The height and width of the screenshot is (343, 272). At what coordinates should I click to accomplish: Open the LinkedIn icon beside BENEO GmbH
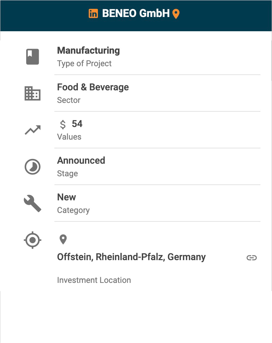(x=93, y=14)
